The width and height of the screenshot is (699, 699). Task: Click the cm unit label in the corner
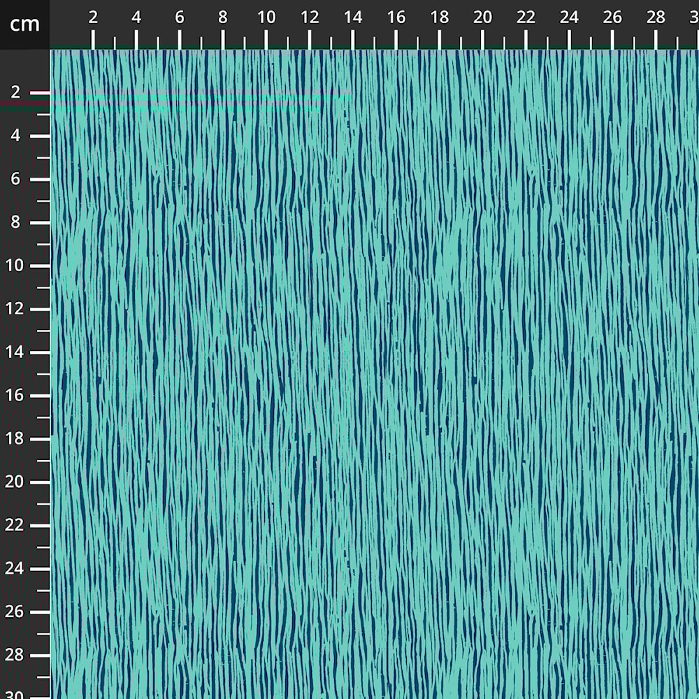tap(24, 24)
